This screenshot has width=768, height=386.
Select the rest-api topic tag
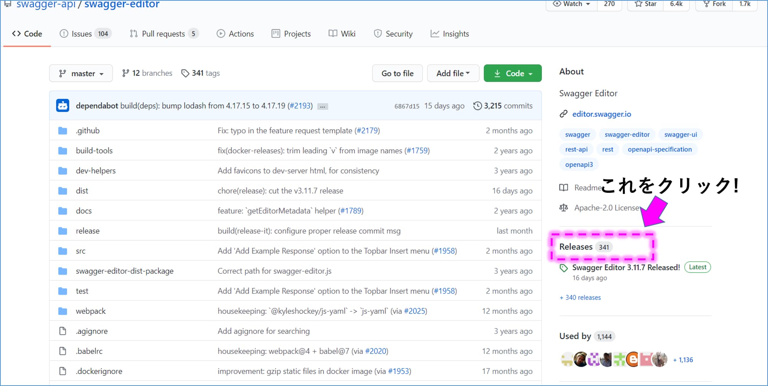tap(576, 149)
